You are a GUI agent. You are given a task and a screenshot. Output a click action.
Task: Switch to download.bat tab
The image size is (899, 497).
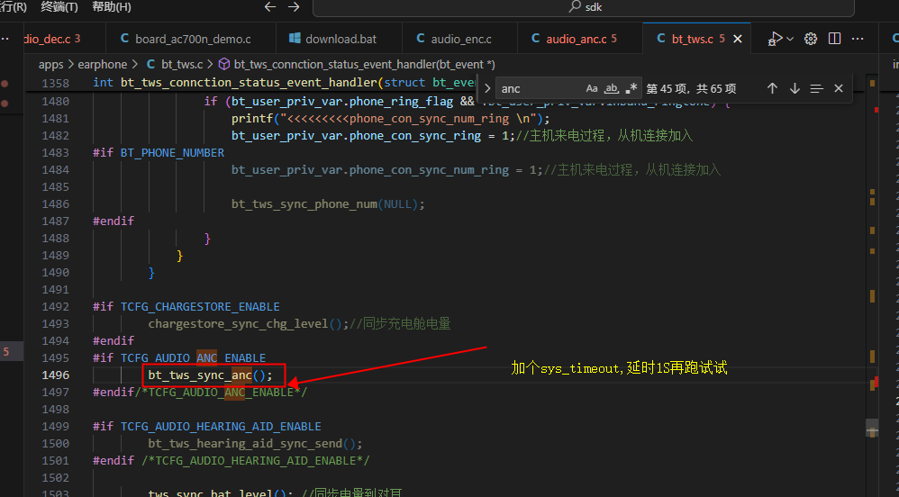333,39
